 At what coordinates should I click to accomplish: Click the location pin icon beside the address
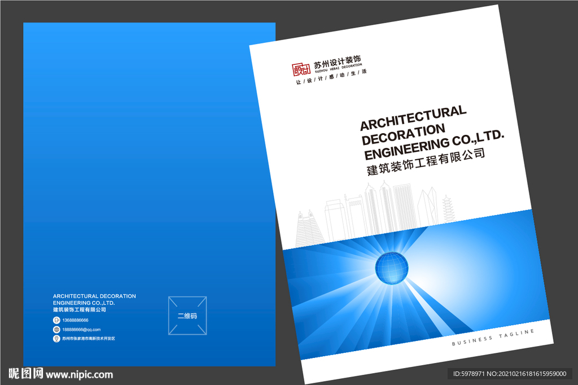tap(56, 338)
